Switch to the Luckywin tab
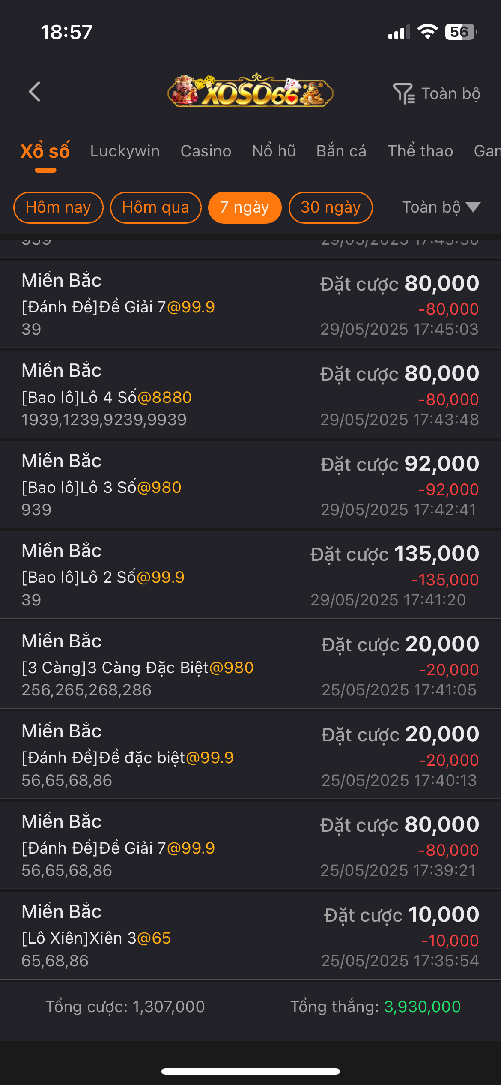Screen dimensions: 501x1085 125,151
